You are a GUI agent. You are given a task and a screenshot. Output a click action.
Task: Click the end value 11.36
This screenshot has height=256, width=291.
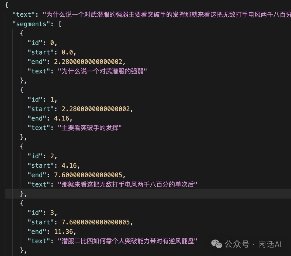(64, 232)
